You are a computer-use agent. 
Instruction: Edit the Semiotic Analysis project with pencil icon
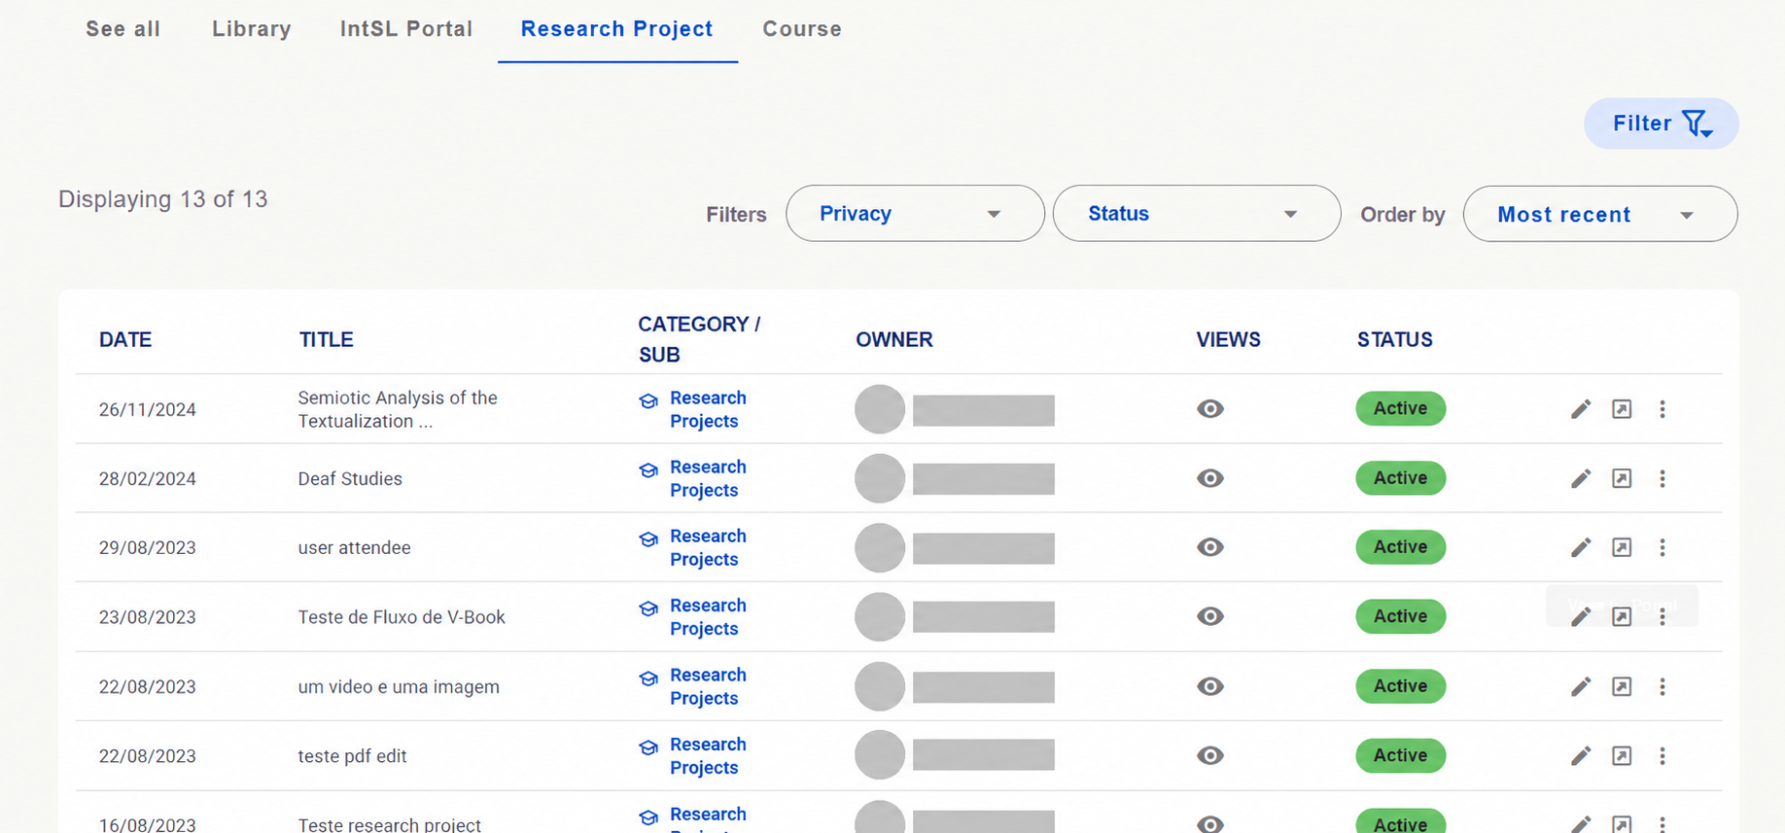click(1581, 409)
